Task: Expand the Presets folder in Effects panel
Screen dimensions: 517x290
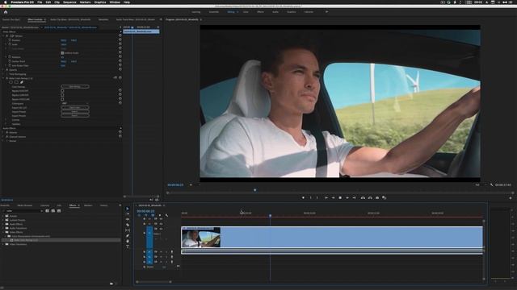Action: (x=3, y=216)
